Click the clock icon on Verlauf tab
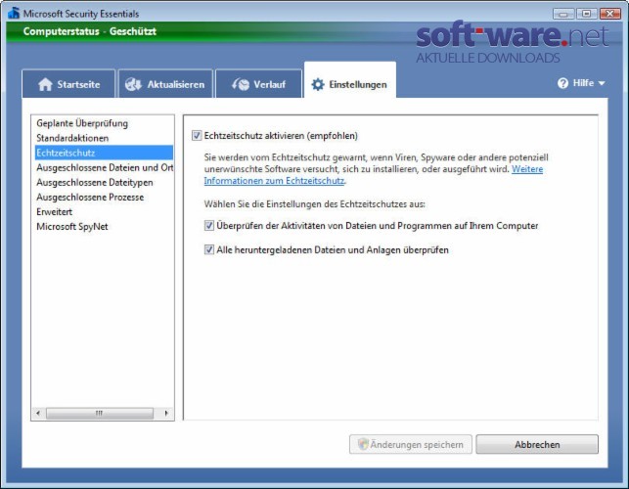The width and height of the screenshot is (629, 489). tap(241, 84)
